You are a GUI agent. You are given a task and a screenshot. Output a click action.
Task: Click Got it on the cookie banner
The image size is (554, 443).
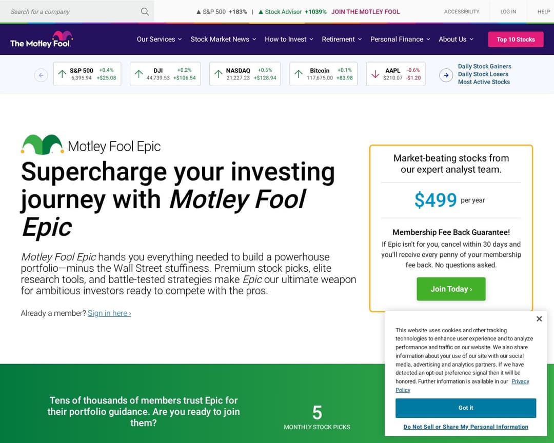coord(465,408)
